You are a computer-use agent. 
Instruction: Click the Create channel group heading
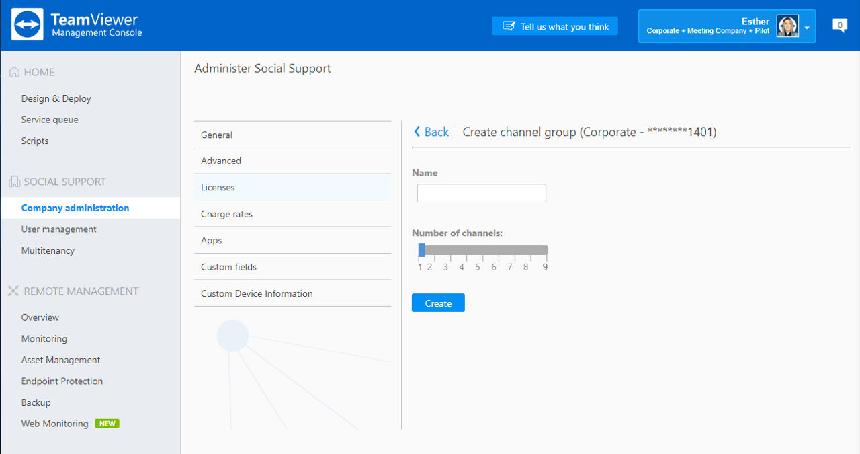[589, 132]
